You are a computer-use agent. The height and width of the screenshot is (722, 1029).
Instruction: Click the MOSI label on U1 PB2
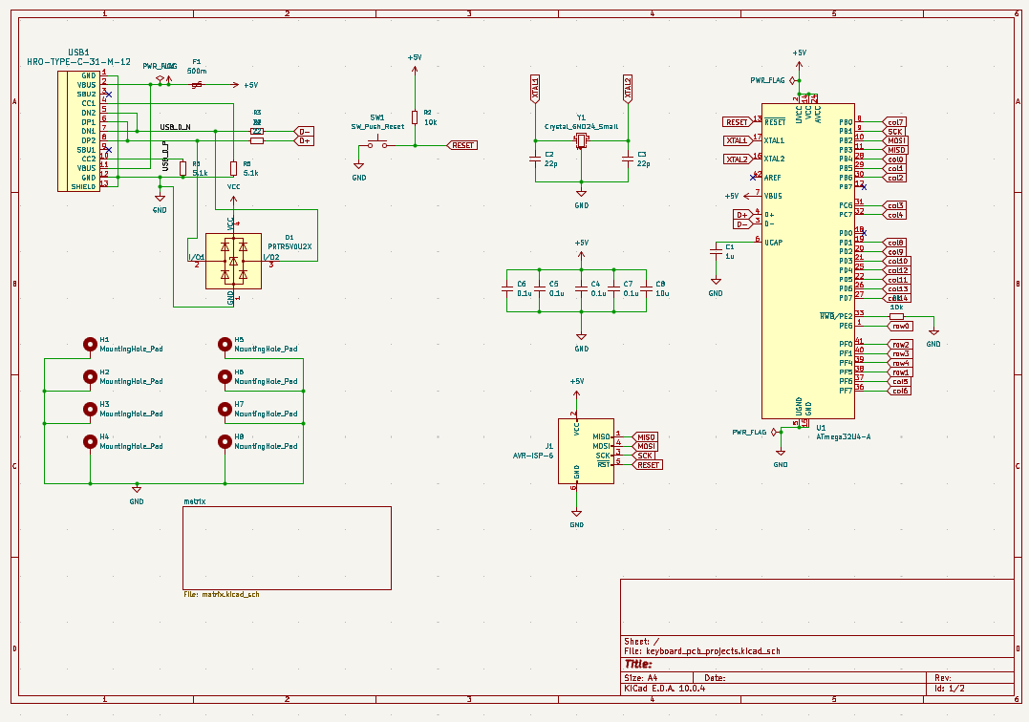point(895,140)
